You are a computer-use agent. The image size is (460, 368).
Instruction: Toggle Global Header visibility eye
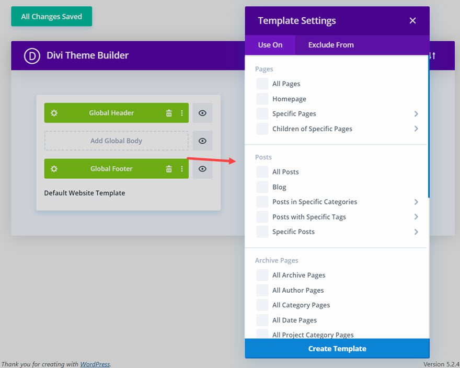tap(202, 113)
